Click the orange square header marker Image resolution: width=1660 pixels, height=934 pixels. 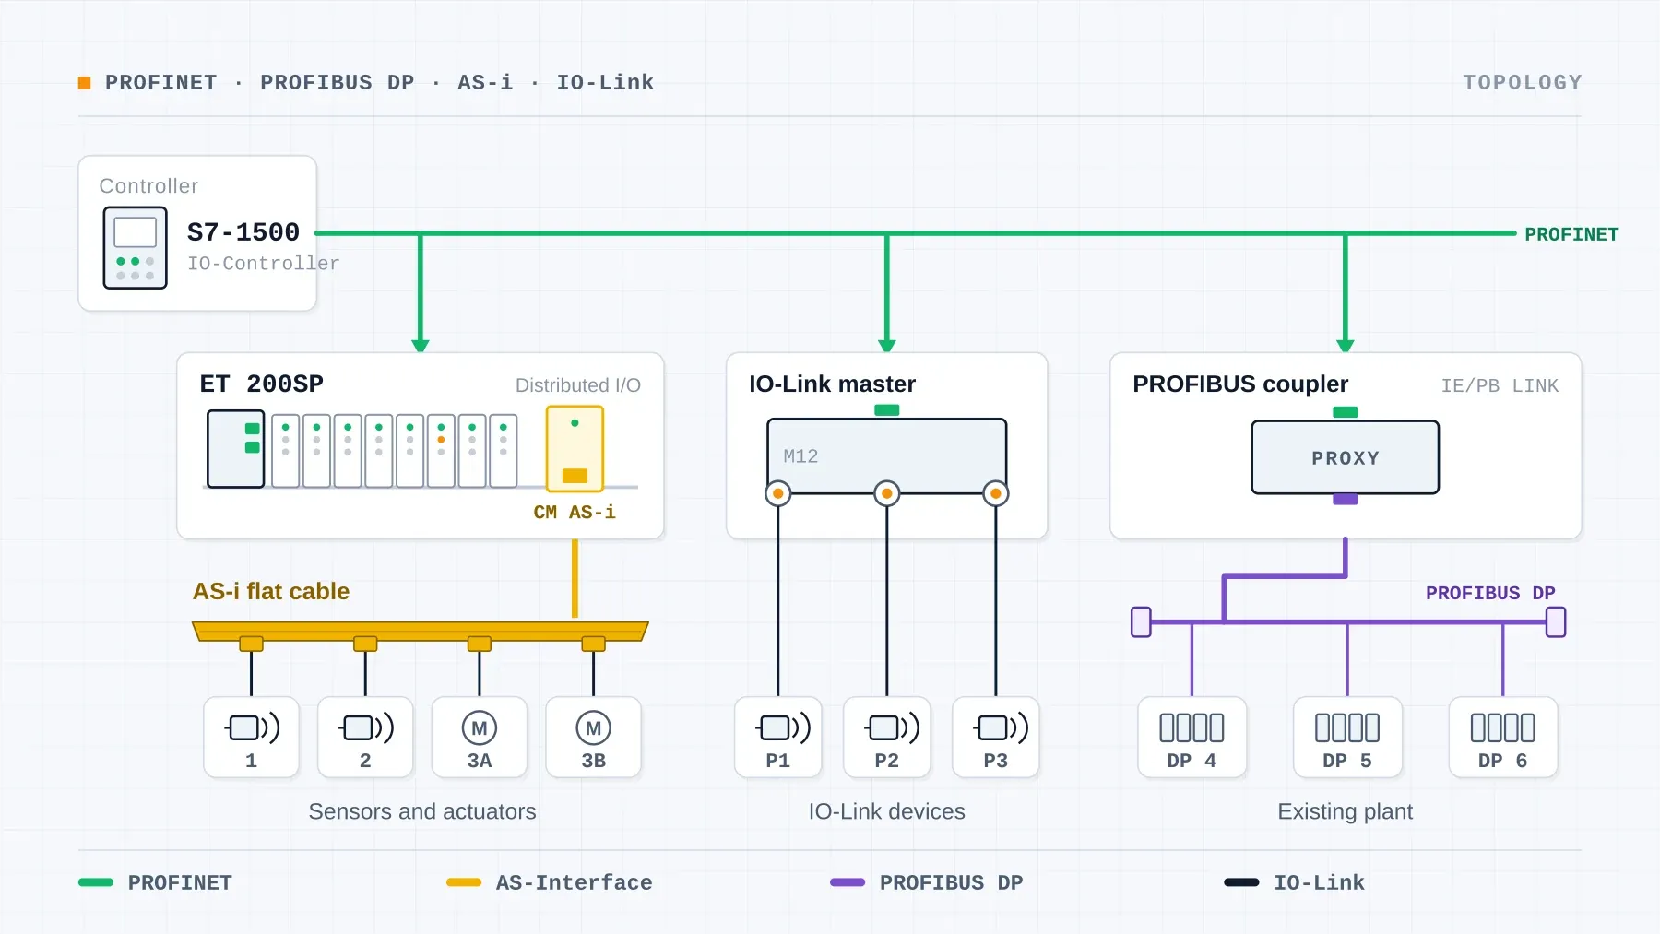[x=84, y=83]
